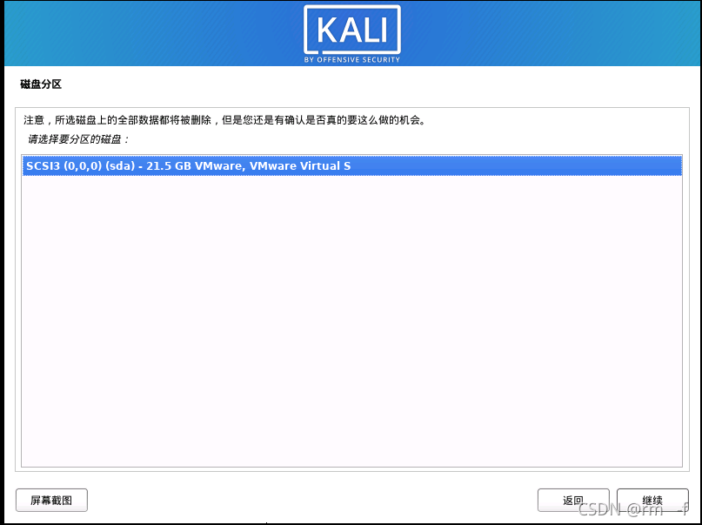Highlight the sda disk row in list
Screen dimensions: 702x525
coord(352,165)
